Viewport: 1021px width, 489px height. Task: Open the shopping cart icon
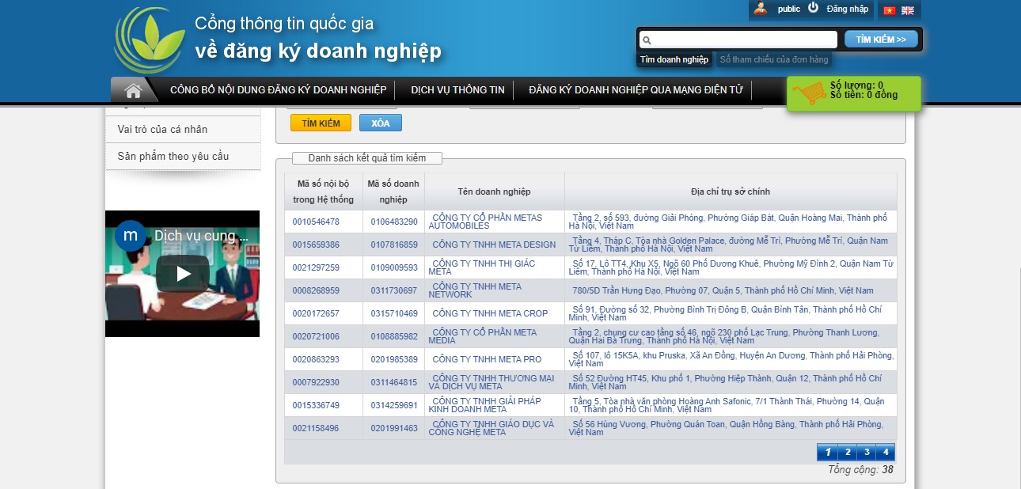point(808,94)
